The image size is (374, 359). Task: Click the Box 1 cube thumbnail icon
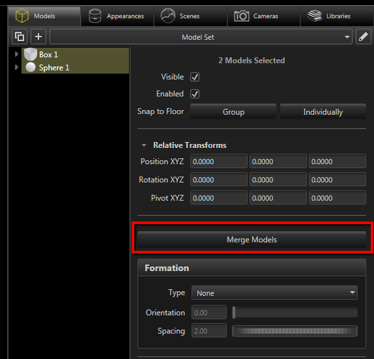(x=31, y=54)
